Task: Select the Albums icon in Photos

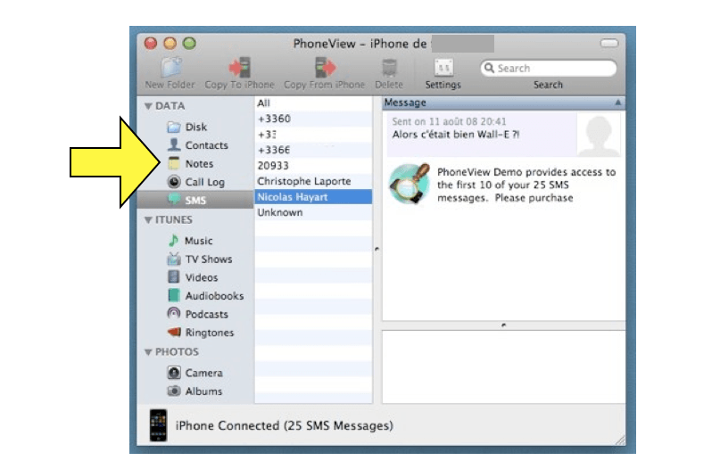Action: [174, 391]
